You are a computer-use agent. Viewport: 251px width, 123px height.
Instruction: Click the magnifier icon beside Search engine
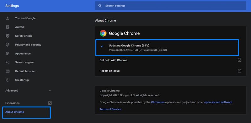(8, 62)
